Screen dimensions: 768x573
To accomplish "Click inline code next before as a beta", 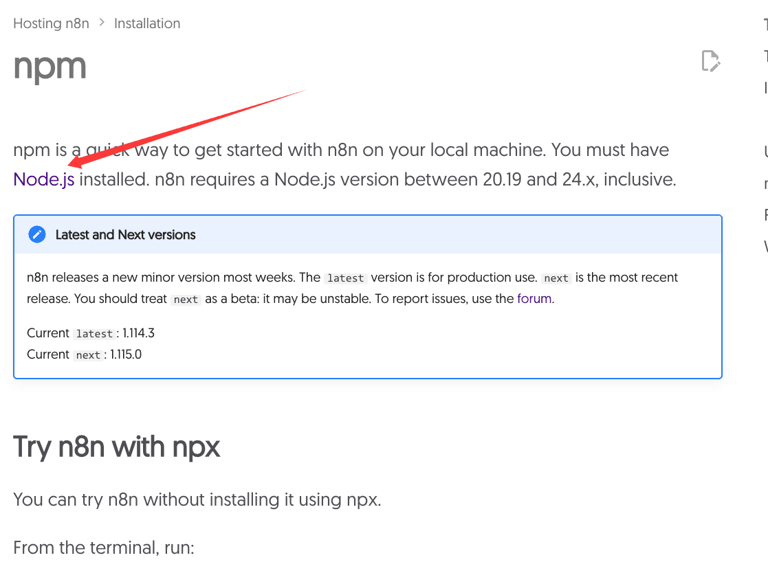I will (x=186, y=300).
